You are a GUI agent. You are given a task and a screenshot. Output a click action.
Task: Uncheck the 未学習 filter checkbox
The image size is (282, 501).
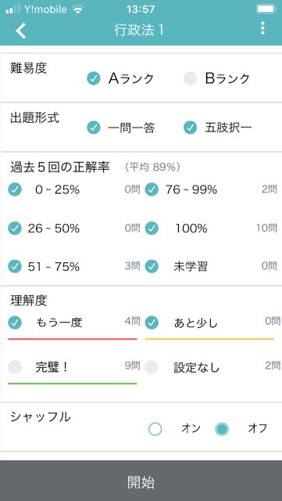152,266
